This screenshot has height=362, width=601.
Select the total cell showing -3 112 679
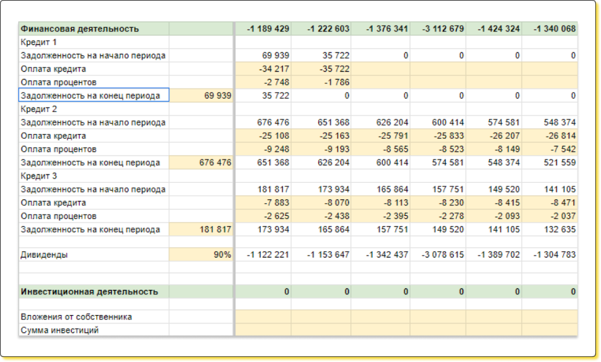(x=438, y=28)
